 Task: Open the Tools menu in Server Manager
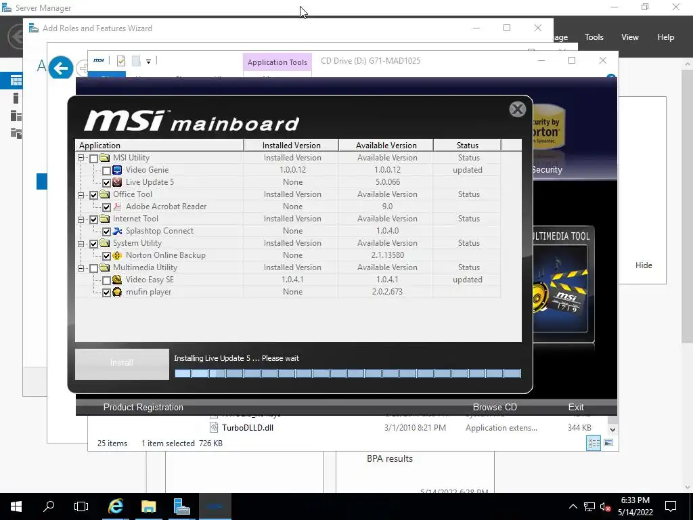tap(594, 37)
